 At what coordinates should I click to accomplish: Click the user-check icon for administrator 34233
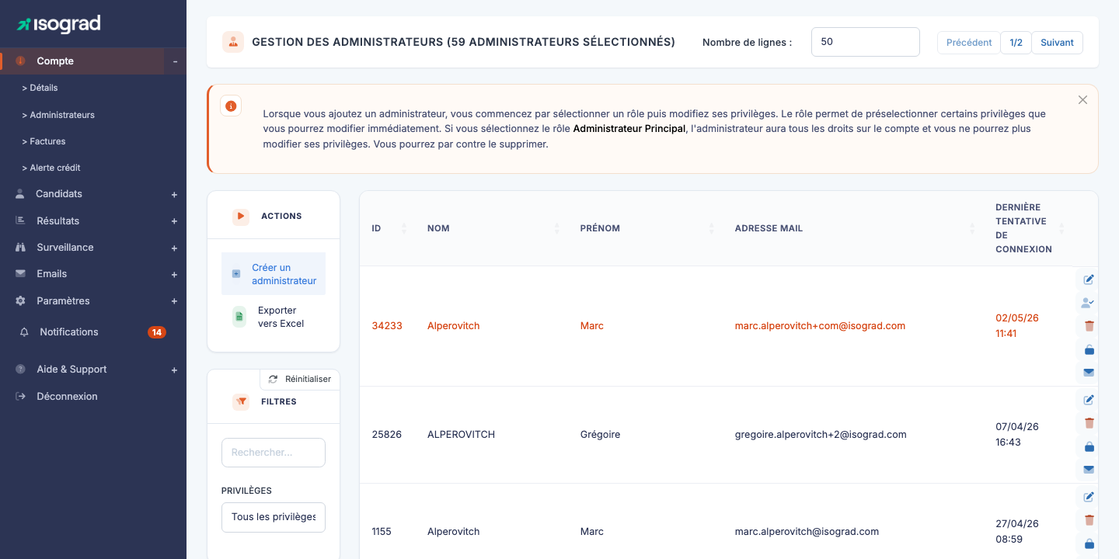point(1089,303)
